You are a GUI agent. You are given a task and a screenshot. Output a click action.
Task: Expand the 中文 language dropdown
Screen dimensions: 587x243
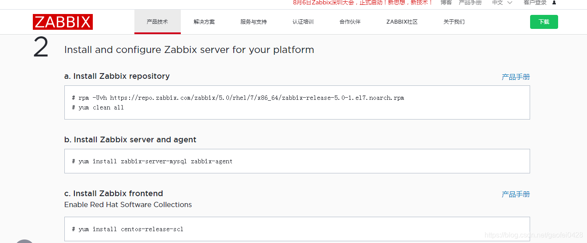502,3
